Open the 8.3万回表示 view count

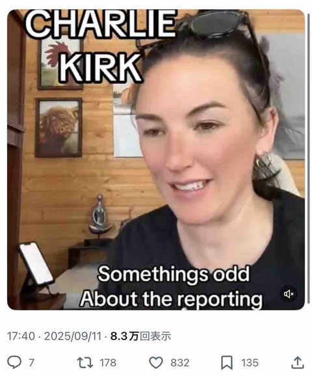point(140,336)
